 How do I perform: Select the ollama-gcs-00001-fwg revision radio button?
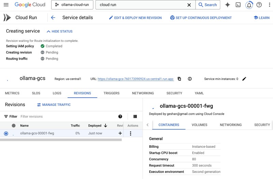click(6, 133)
